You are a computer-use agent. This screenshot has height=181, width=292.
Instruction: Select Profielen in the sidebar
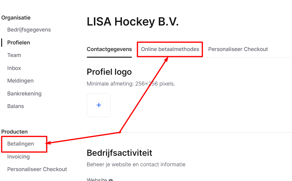pyautogui.click(x=19, y=43)
